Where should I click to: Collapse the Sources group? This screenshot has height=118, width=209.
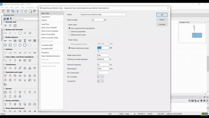click(4, 88)
